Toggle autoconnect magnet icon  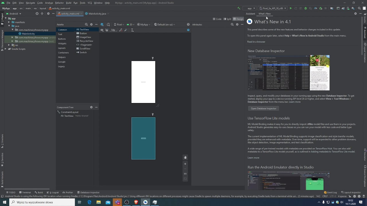click(x=107, y=30)
